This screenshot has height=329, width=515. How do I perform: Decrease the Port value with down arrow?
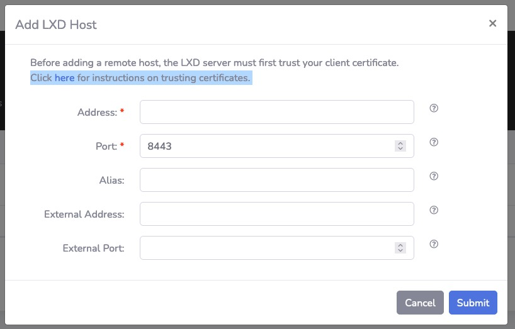click(x=400, y=148)
